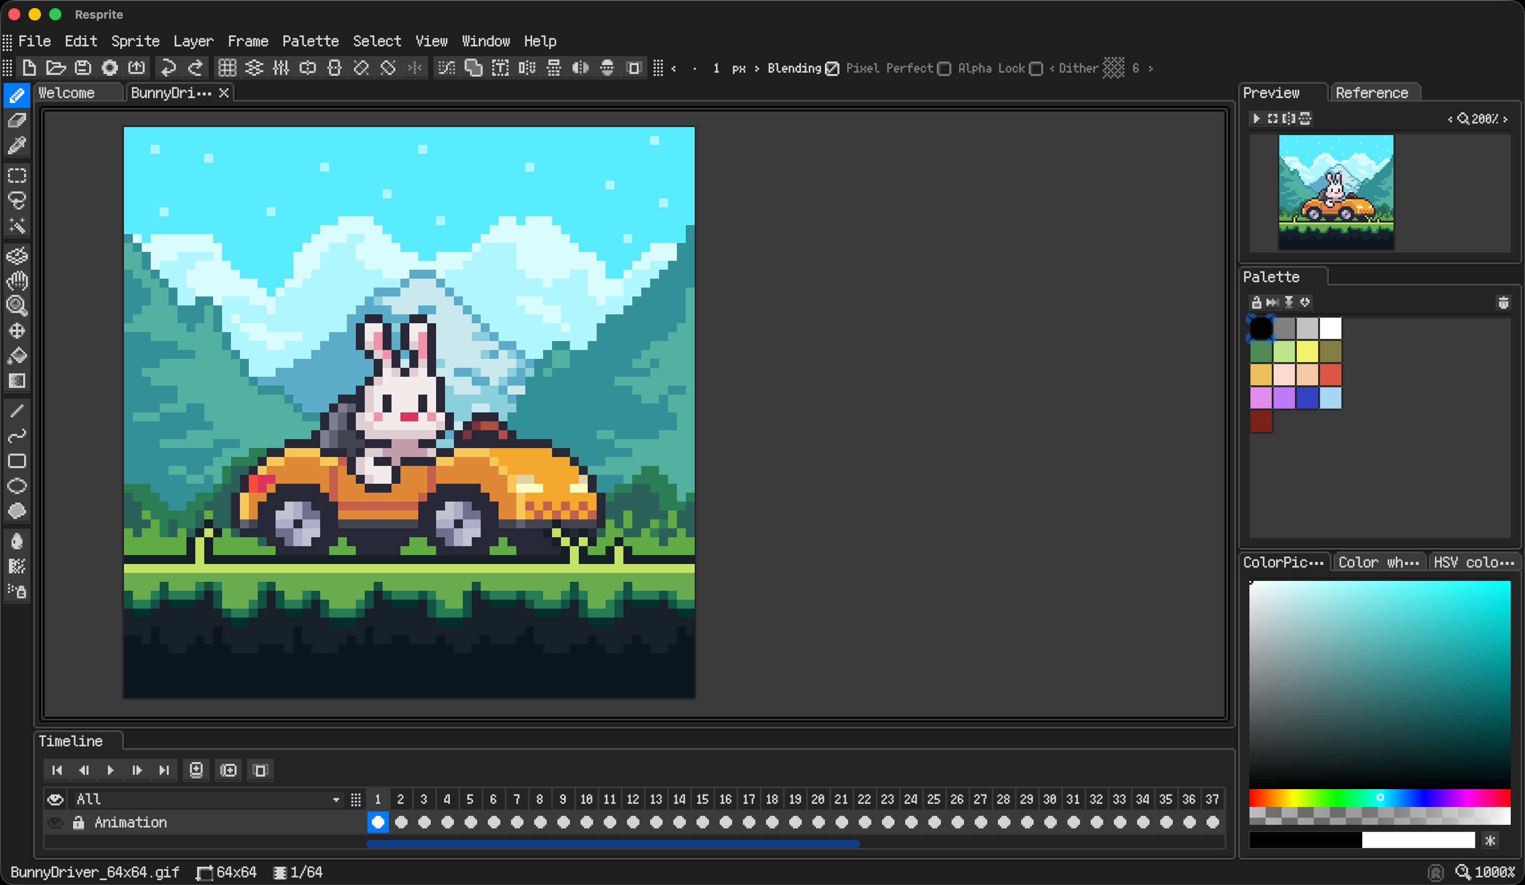Click the Save file toolbar icon
1525x885 pixels.
click(82, 68)
